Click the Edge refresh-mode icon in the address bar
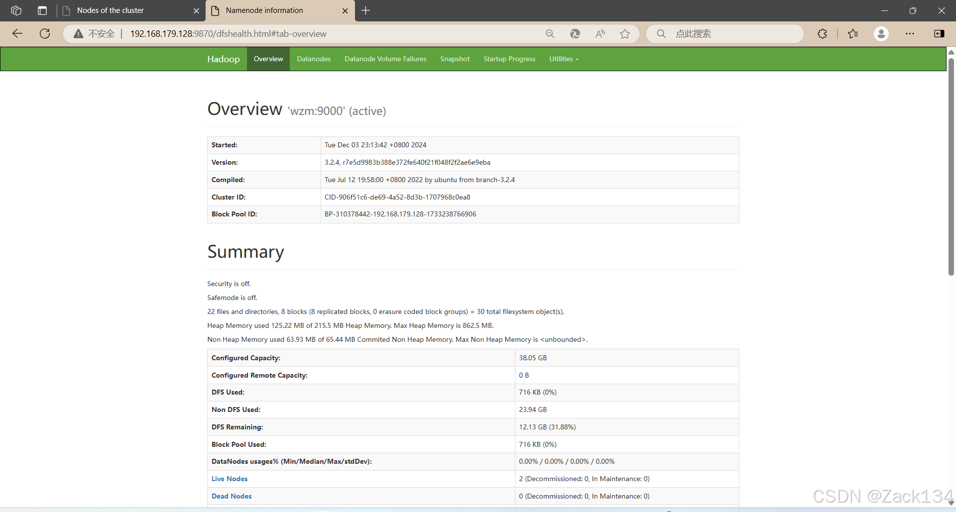The width and height of the screenshot is (956, 512). click(x=575, y=34)
